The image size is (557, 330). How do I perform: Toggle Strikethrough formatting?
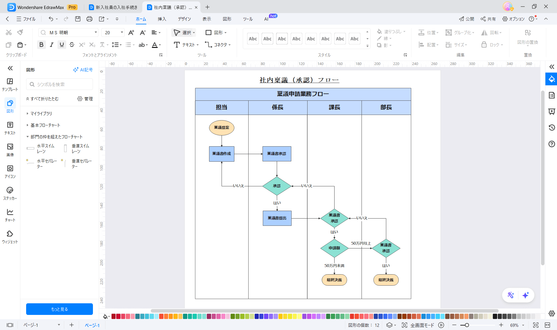(72, 45)
